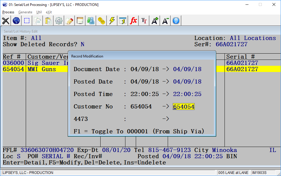Click the Enter=Detail, F5=Modify key hint line
The image size is (281, 176).
pyautogui.click(x=84, y=163)
